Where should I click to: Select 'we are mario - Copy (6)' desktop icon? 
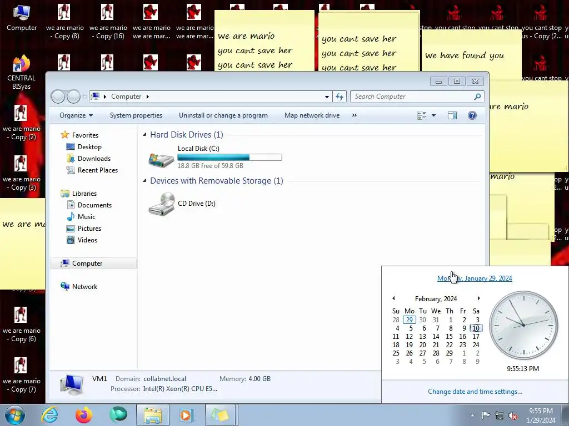coord(22,324)
